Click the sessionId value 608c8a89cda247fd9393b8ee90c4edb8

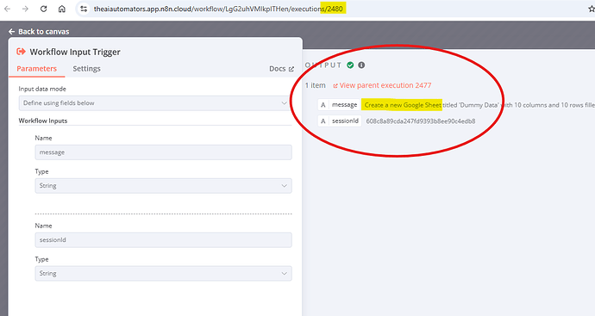[x=421, y=121]
